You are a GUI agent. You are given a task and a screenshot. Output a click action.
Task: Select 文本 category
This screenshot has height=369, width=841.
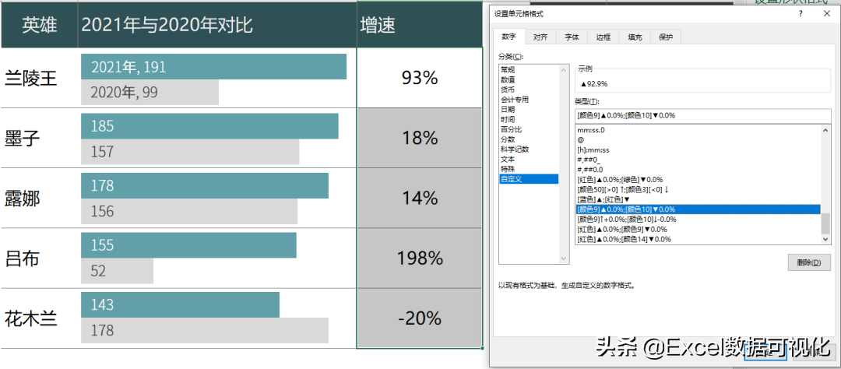click(x=528, y=159)
